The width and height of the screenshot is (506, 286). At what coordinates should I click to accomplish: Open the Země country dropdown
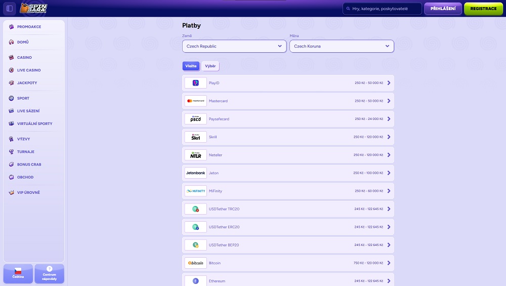point(234,46)
